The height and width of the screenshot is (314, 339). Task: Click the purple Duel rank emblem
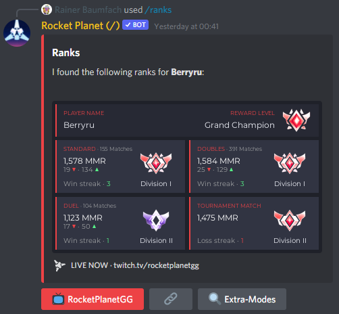(x=156, y=220)
